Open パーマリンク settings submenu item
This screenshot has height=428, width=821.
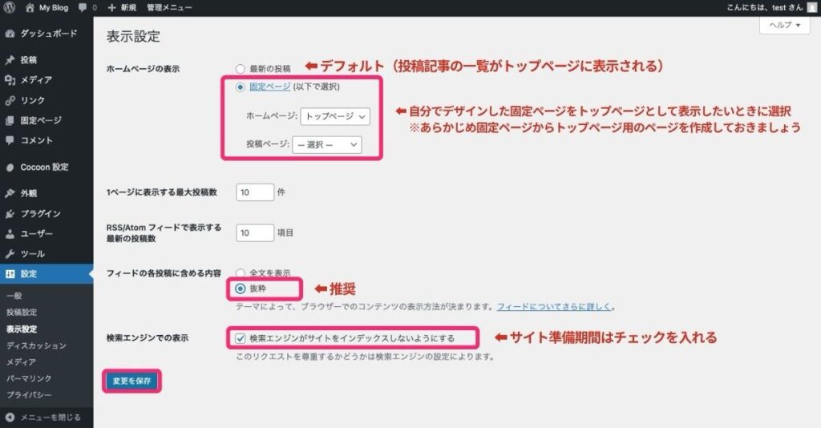click(x=29, y=377)
